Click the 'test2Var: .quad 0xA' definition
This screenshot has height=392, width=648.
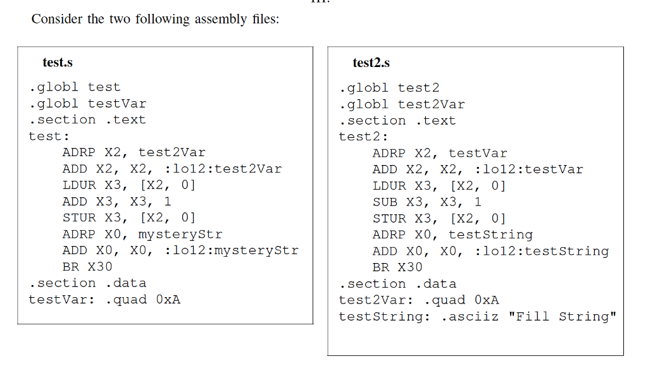point(419,300)
